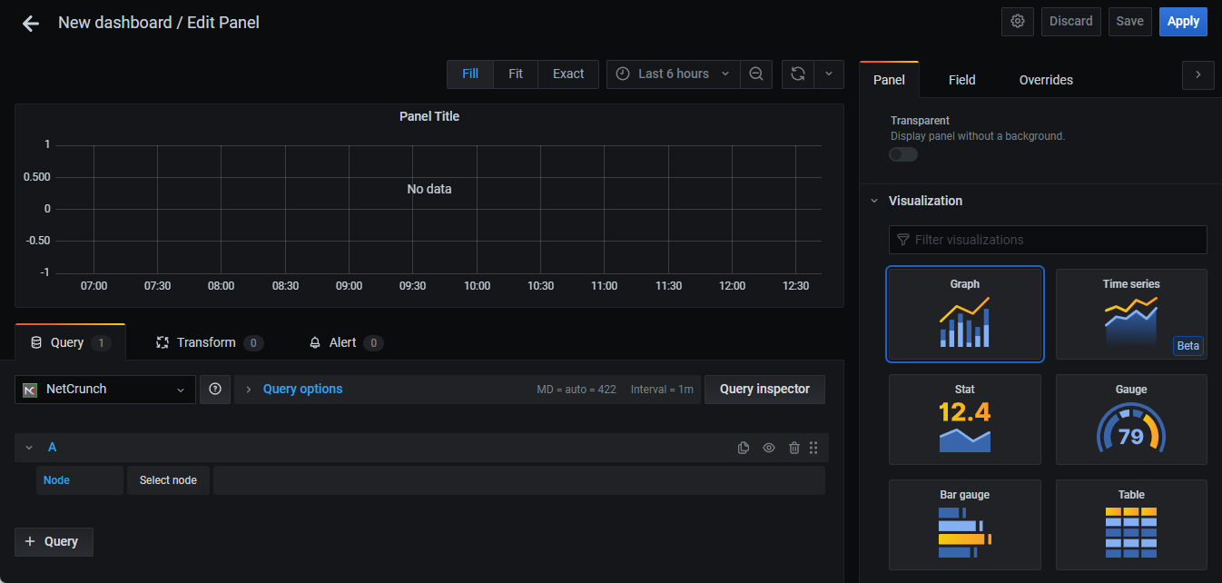Collapse the options pane with right chevron
The width and height of the screenshot is (1222, 583).
1198,75
